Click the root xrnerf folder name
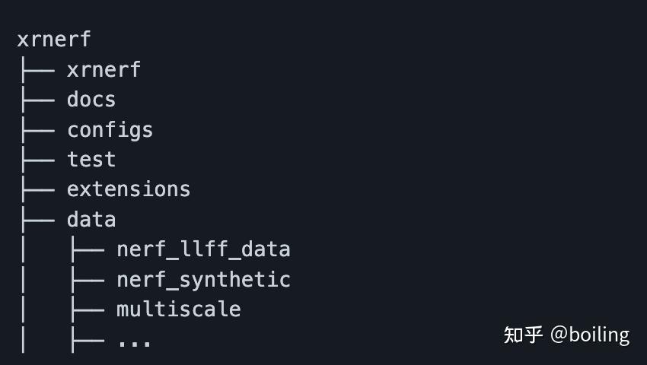Image resolution: width=647 pixels, height=365 pixels. 53,40
